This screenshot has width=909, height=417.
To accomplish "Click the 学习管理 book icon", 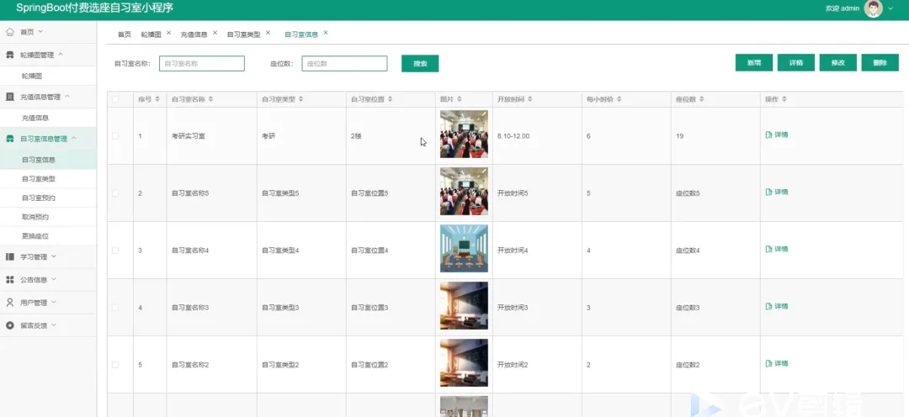I will pyautogui.click(x=10, y=256).
